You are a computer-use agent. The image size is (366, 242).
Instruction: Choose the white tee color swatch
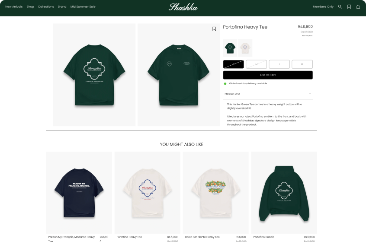click(x=245, y=48)
